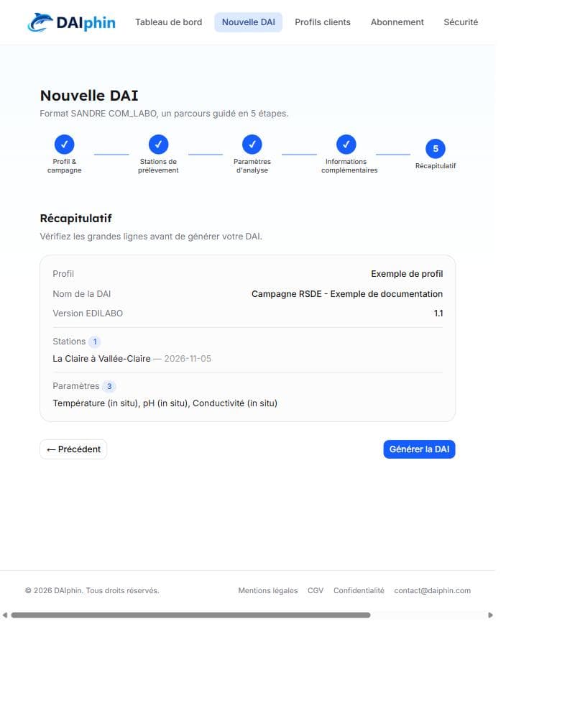Click the Nouvelle DAI page heading
This screenshot has height=719, width=575.
[x=89, y=96]
